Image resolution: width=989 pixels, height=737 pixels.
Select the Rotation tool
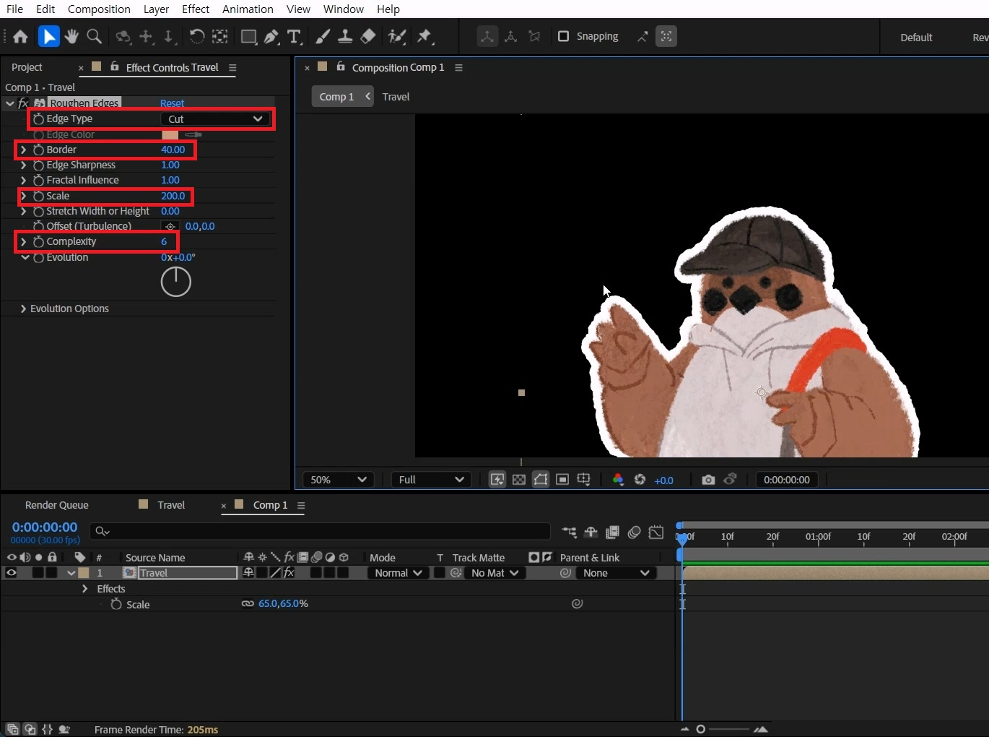click(196, 36)
